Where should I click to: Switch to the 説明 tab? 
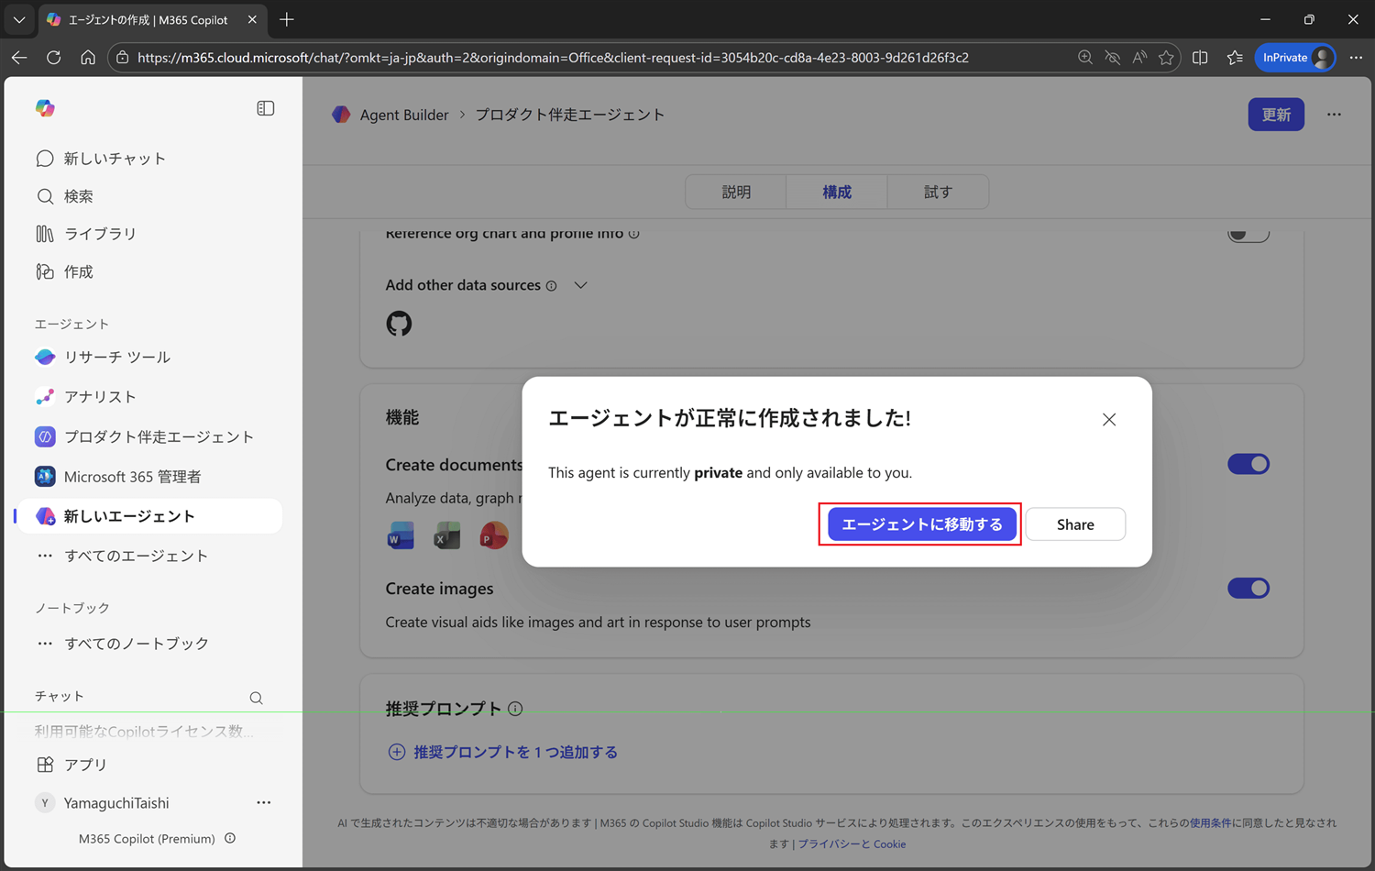point(736,192)
